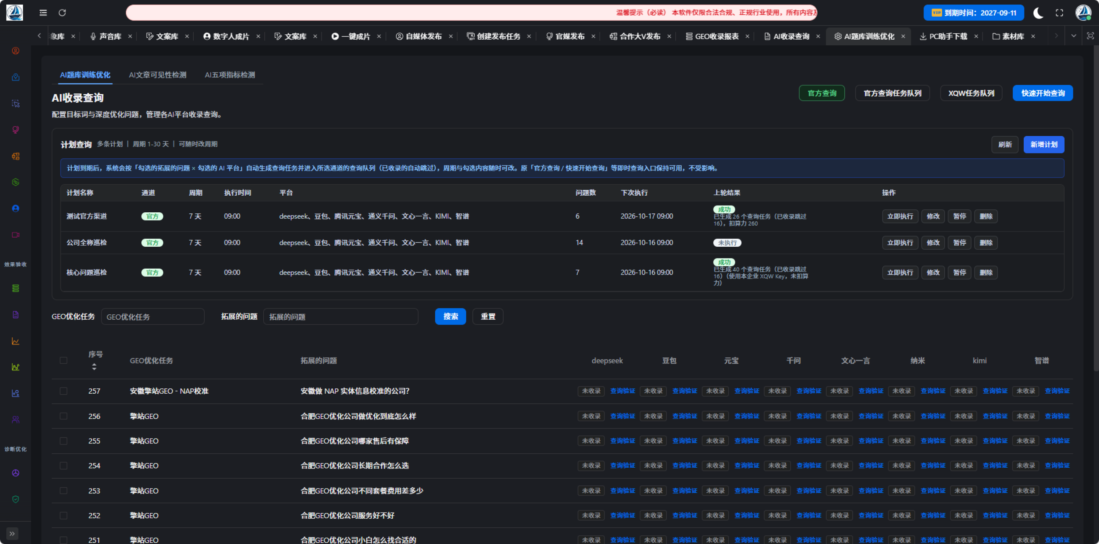Open the tab list dropdown chevron
The height and width of the screenshot is (544, 1099).
coord(1074,36)
